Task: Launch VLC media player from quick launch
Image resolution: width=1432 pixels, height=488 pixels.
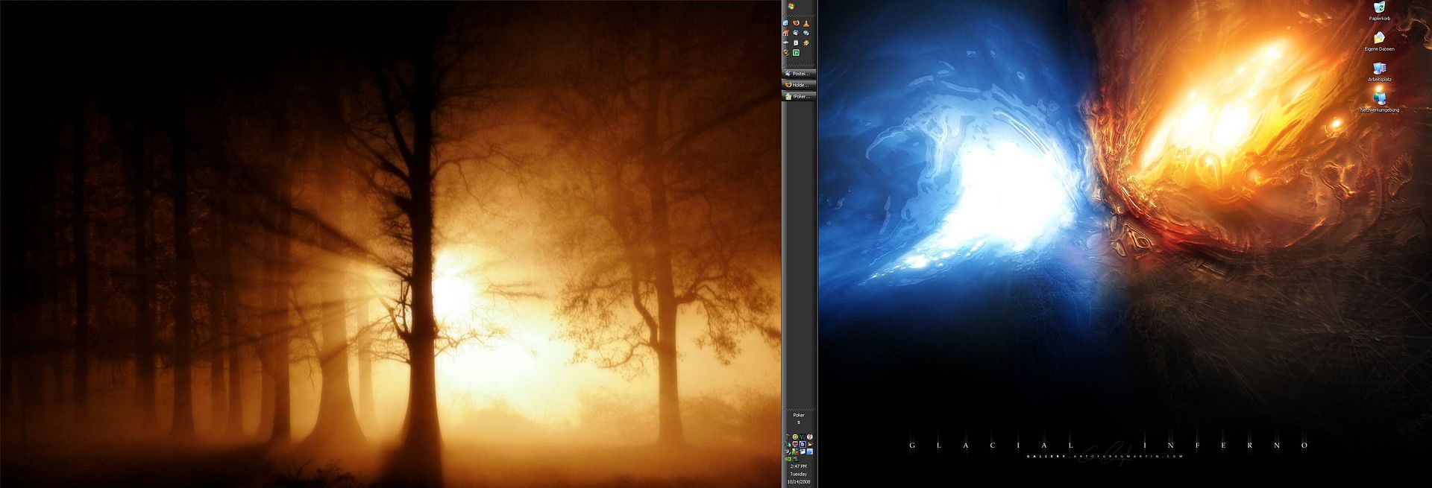Action: click(806, 23)
